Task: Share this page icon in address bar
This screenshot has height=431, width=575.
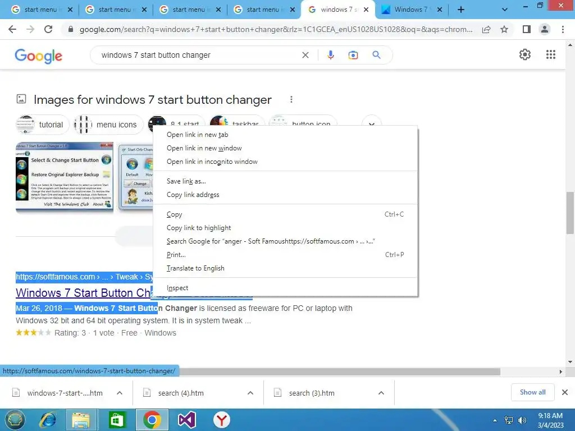Action: 486,29
